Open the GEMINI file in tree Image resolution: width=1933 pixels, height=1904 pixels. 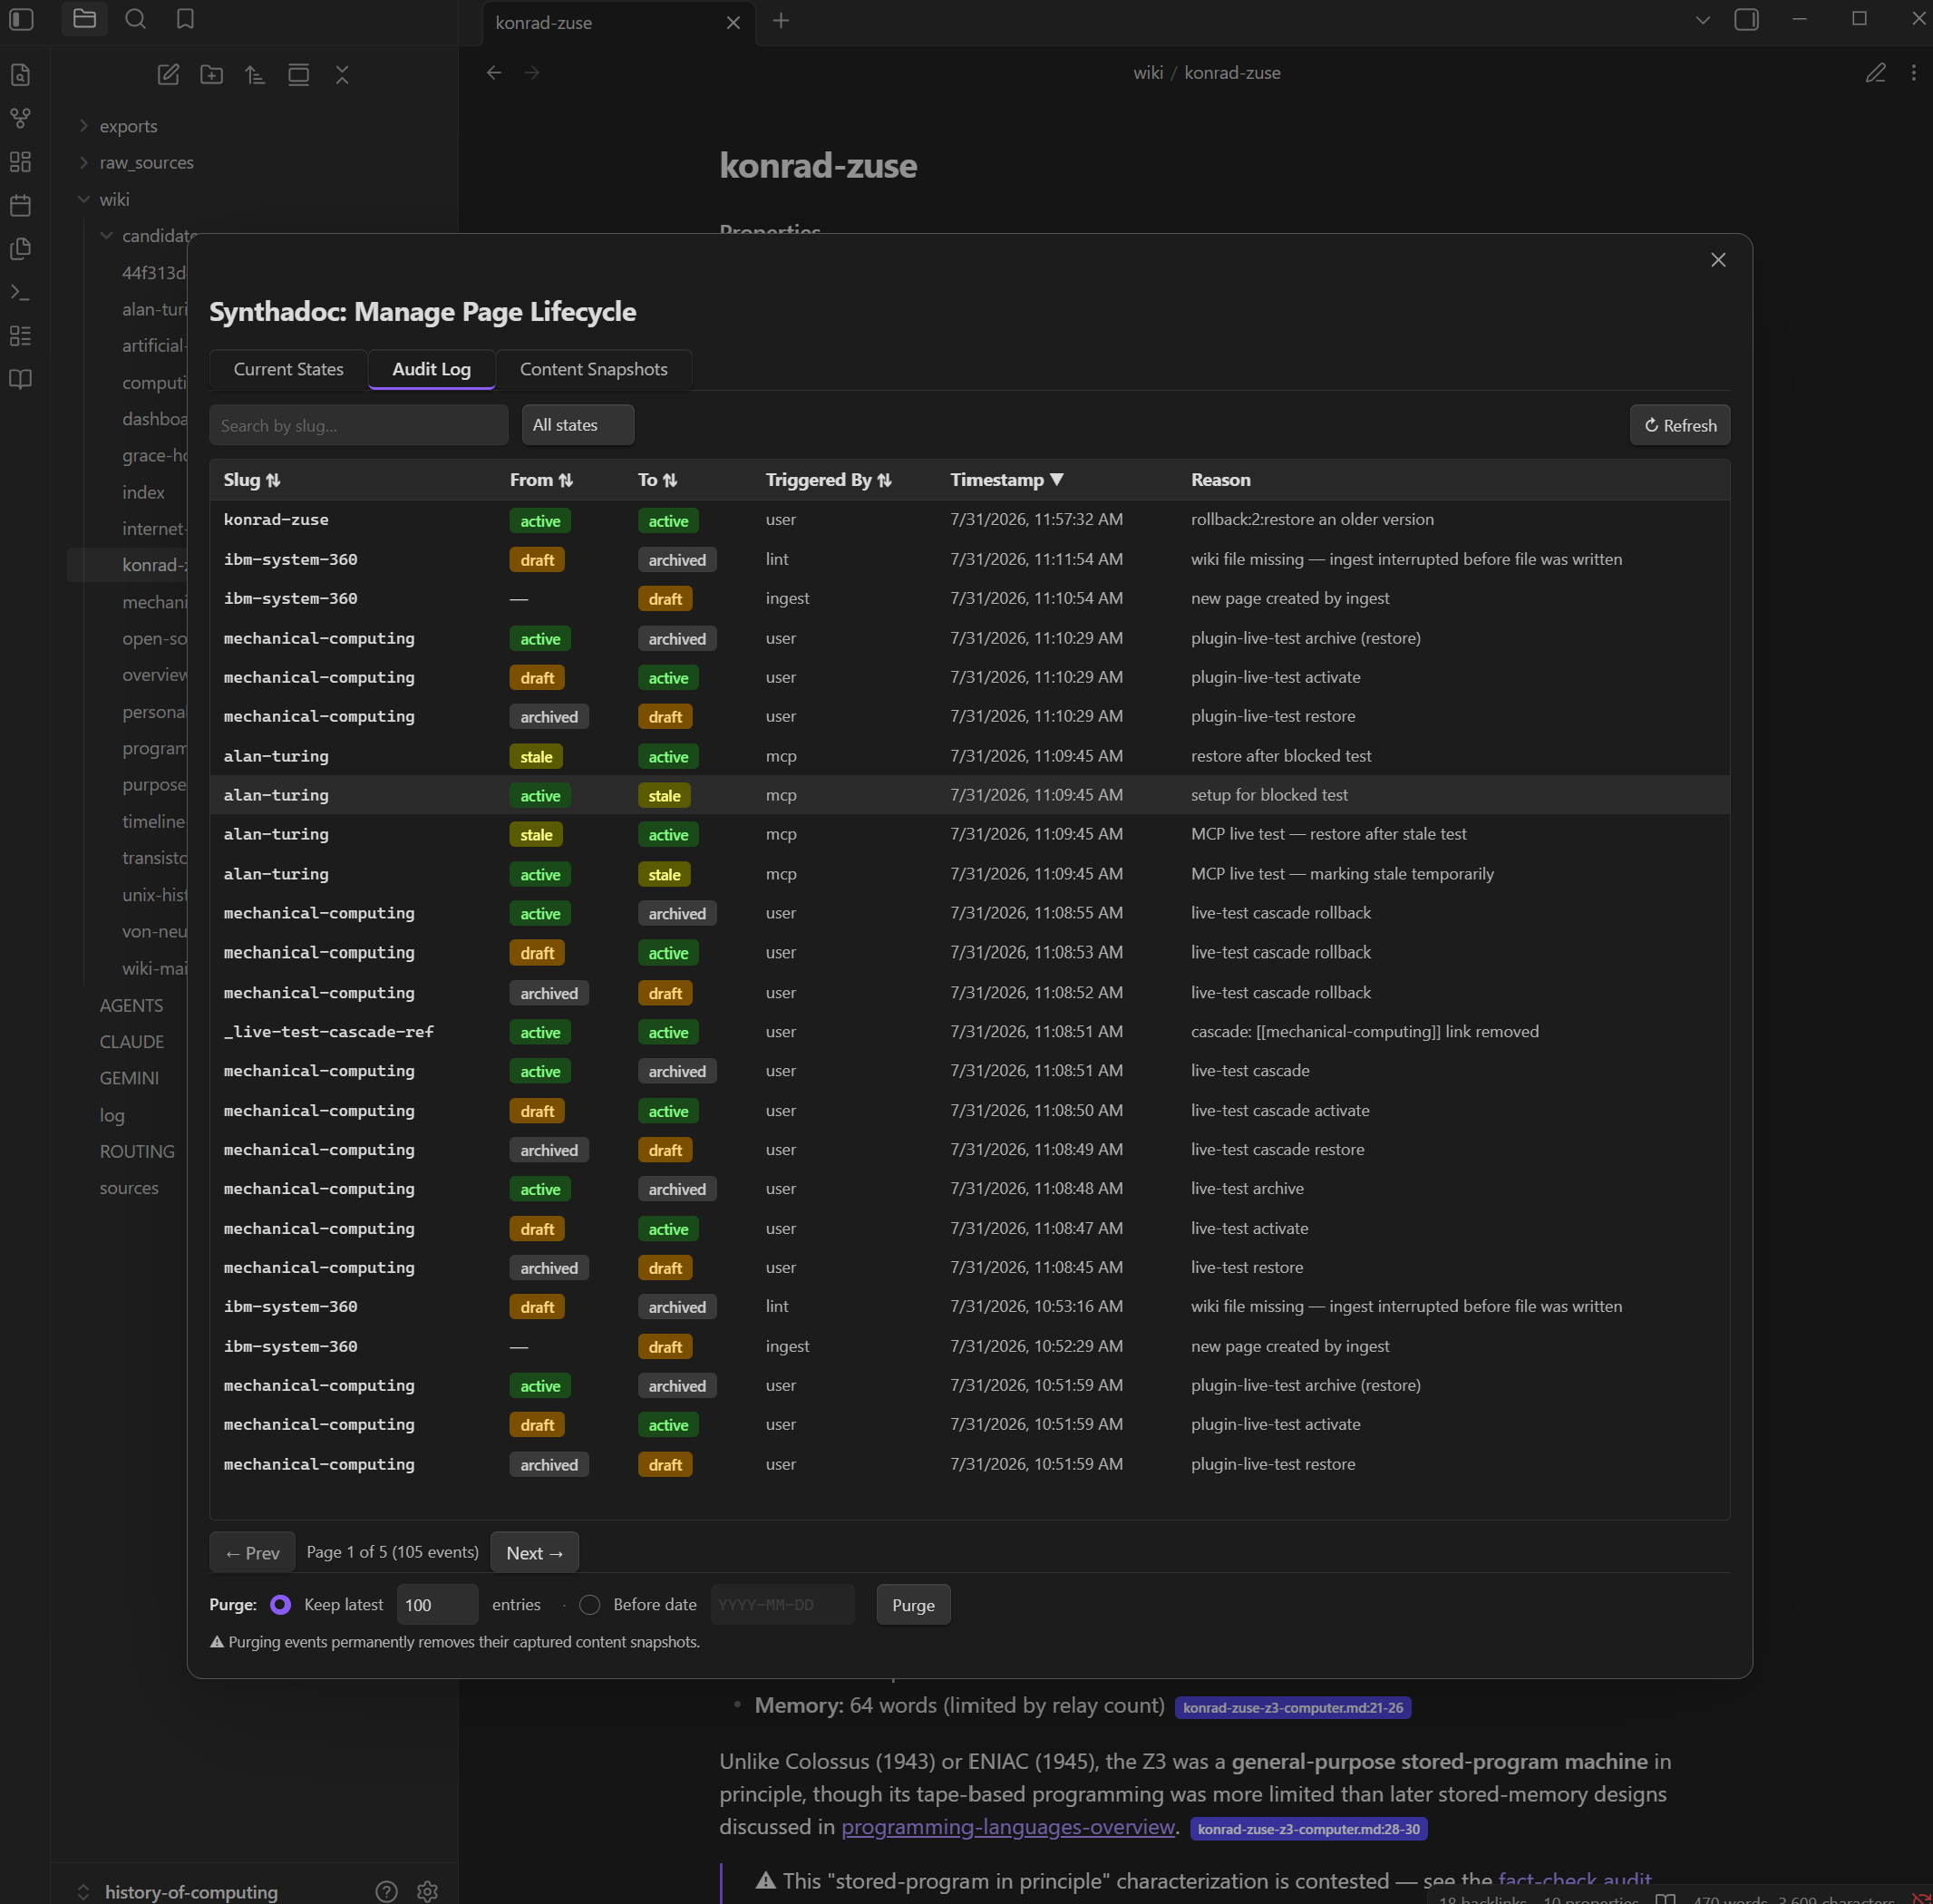129,1078
